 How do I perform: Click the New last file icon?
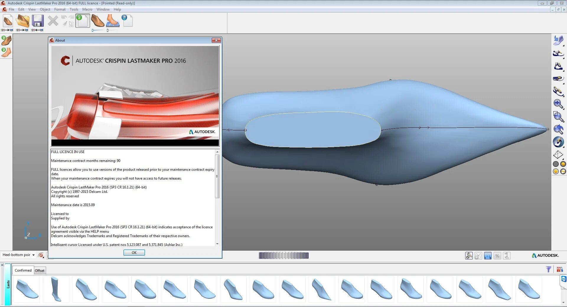pos(8,21)
